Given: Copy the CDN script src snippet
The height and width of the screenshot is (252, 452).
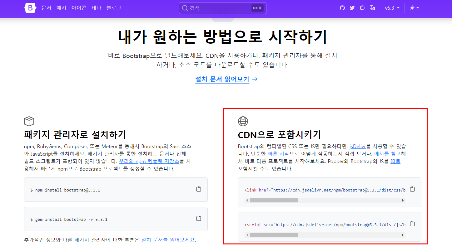Looking at the screenshot, I should click(412, 224).
